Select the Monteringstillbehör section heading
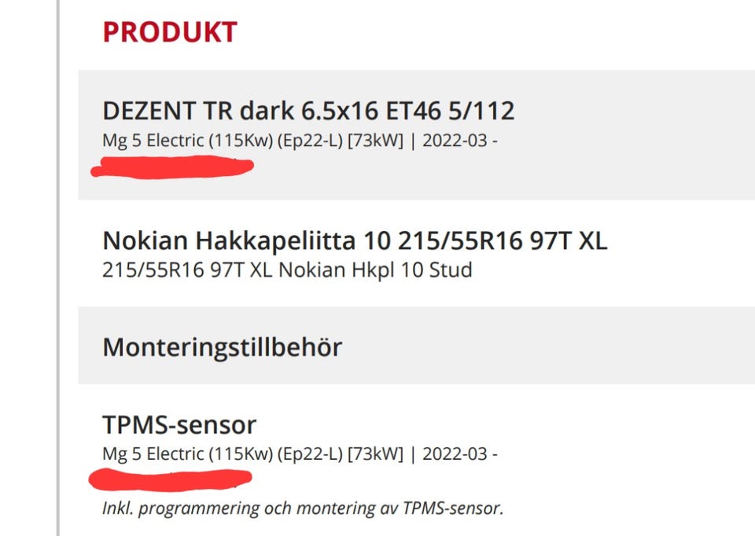Viewport: 755px width, 536px height. 222,347
